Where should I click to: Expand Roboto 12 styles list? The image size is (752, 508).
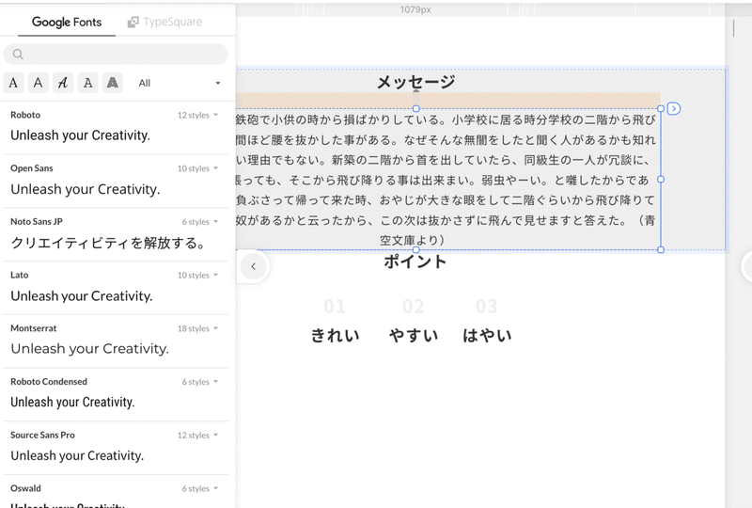(197, 115)
